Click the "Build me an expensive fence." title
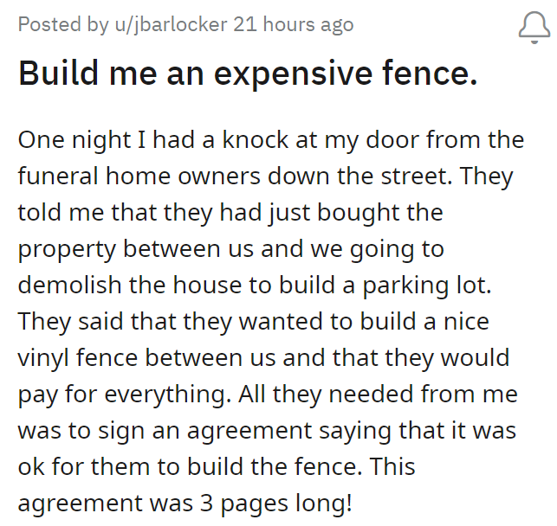The image size is (557, 526). point(248,75)
